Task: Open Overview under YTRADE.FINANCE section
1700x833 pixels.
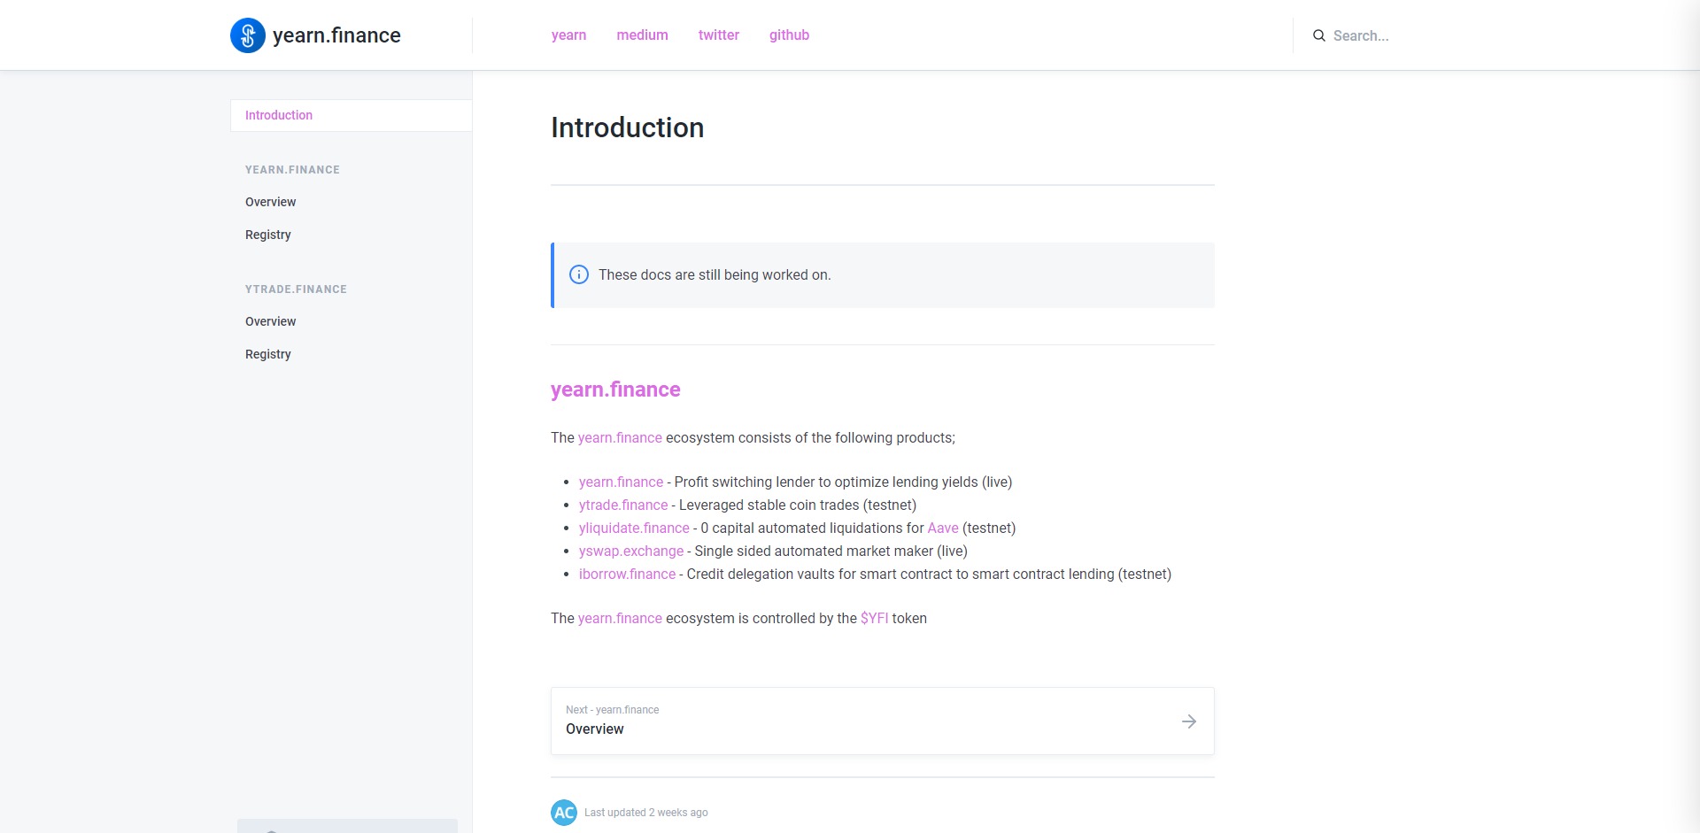Action: 271,321
